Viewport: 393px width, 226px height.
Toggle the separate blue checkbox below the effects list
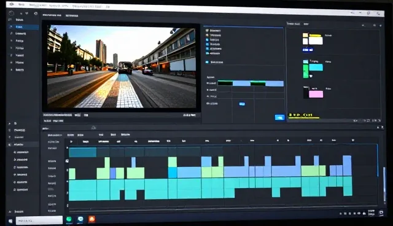click(x=208, y=62)
